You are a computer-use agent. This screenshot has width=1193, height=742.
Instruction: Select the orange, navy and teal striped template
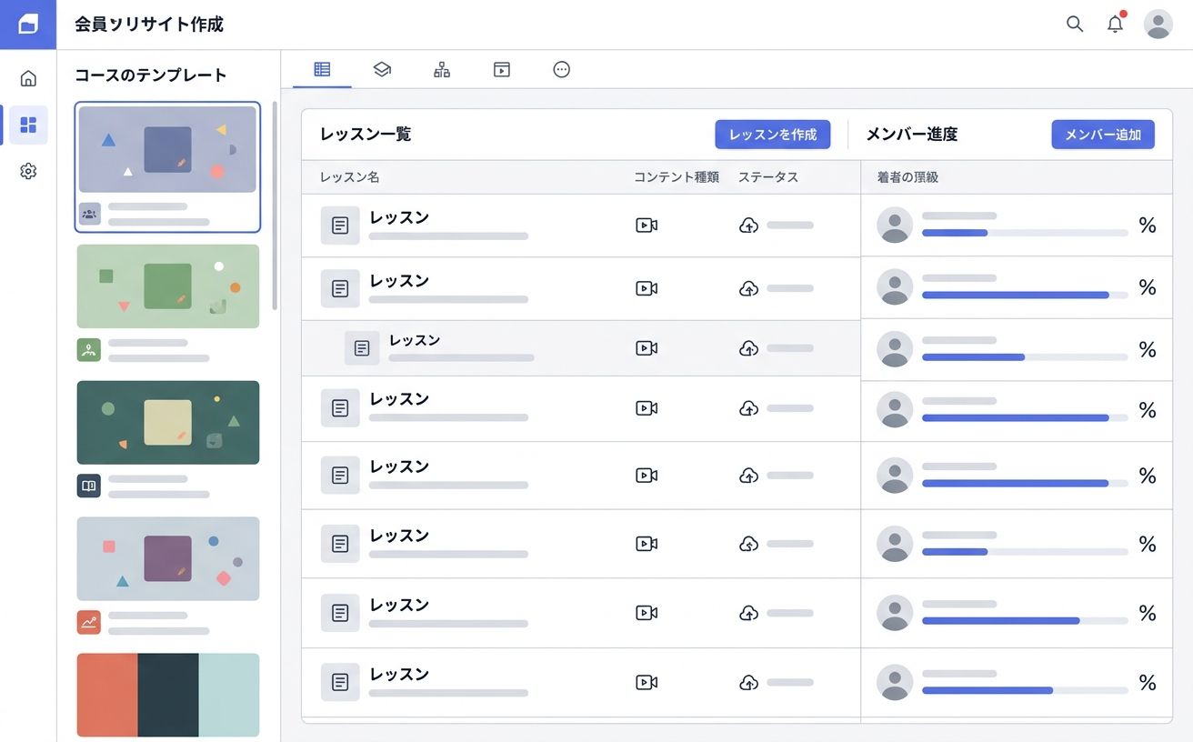click(168, 695)
